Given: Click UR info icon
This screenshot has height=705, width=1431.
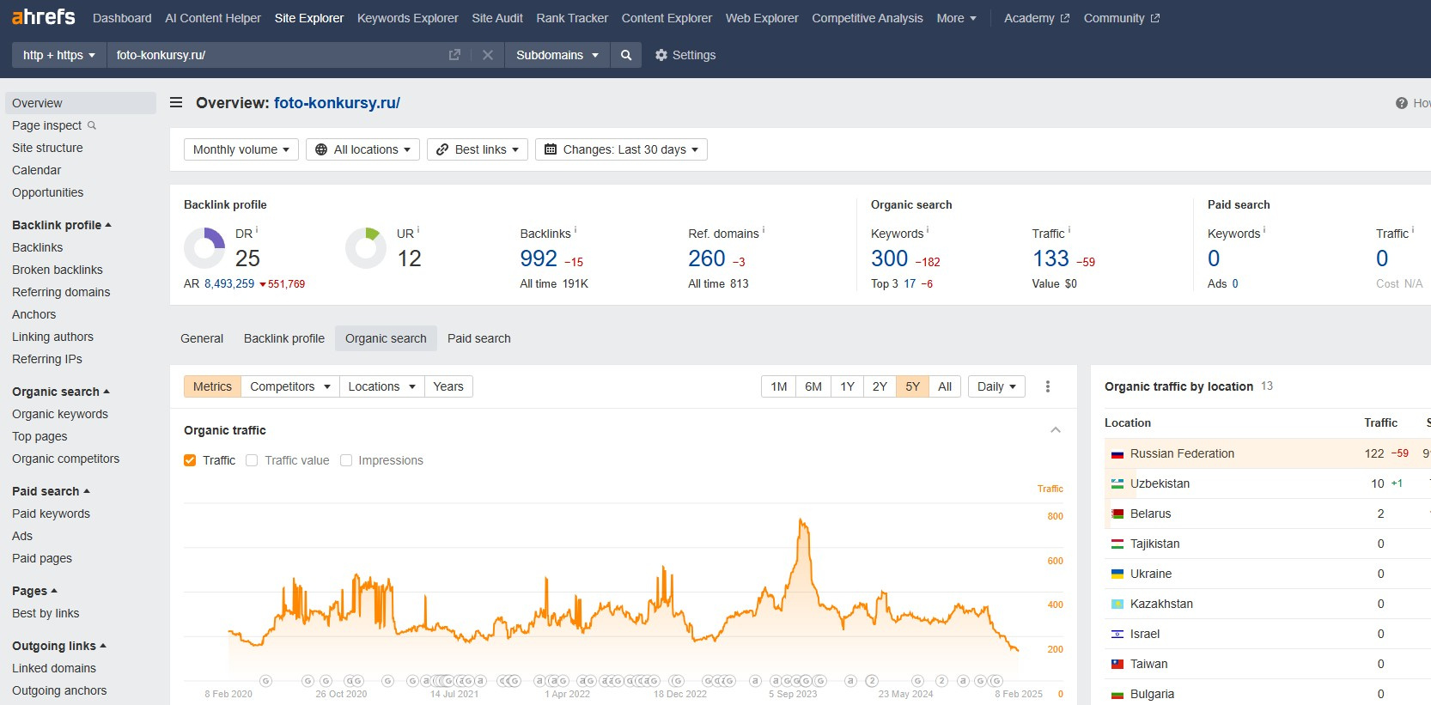Looking at the screenshot, I should tap(418, 230).
